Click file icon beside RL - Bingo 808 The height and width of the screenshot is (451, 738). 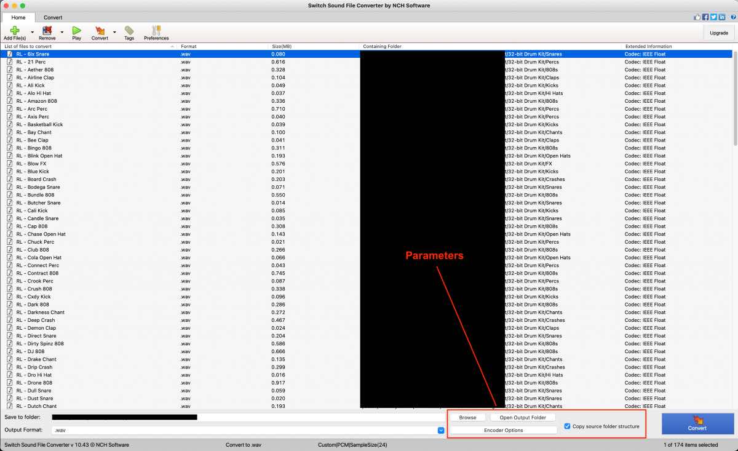9,148
